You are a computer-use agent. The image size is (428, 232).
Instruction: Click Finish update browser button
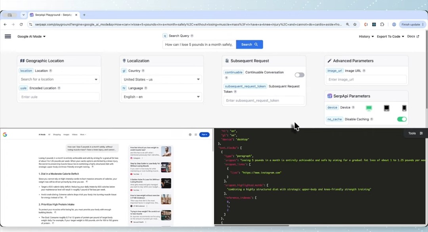pos(412,25)
